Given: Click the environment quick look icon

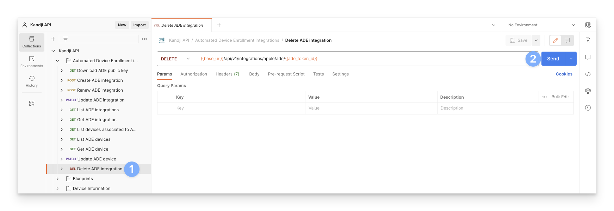Looking at the screenshot, I should [588, 25].
